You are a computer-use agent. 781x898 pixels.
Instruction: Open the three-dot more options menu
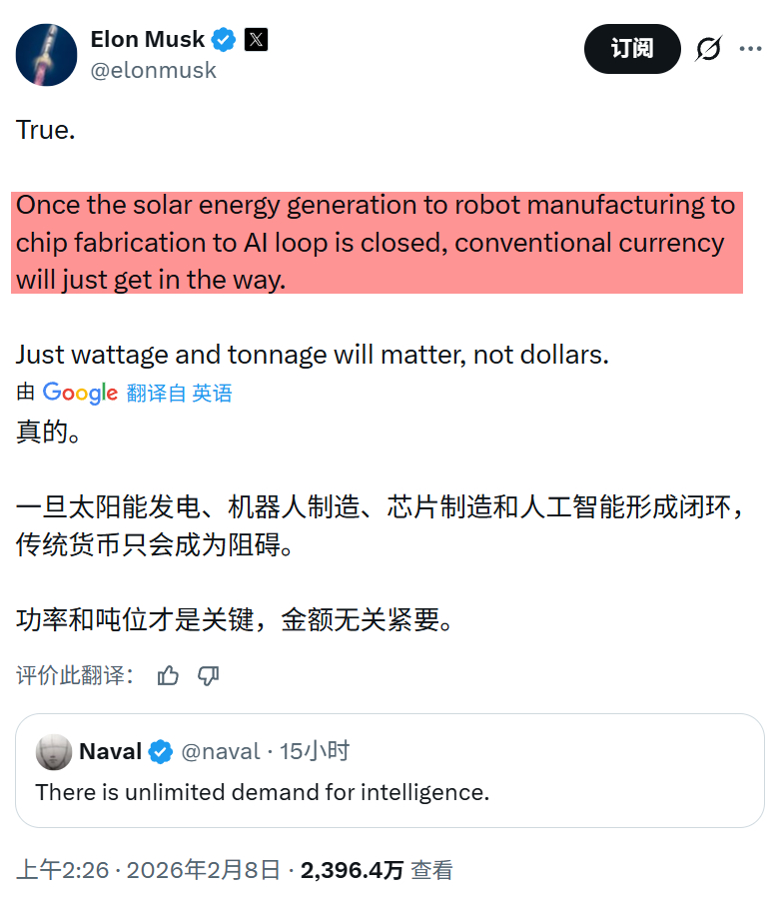click(x=750, y=48)
